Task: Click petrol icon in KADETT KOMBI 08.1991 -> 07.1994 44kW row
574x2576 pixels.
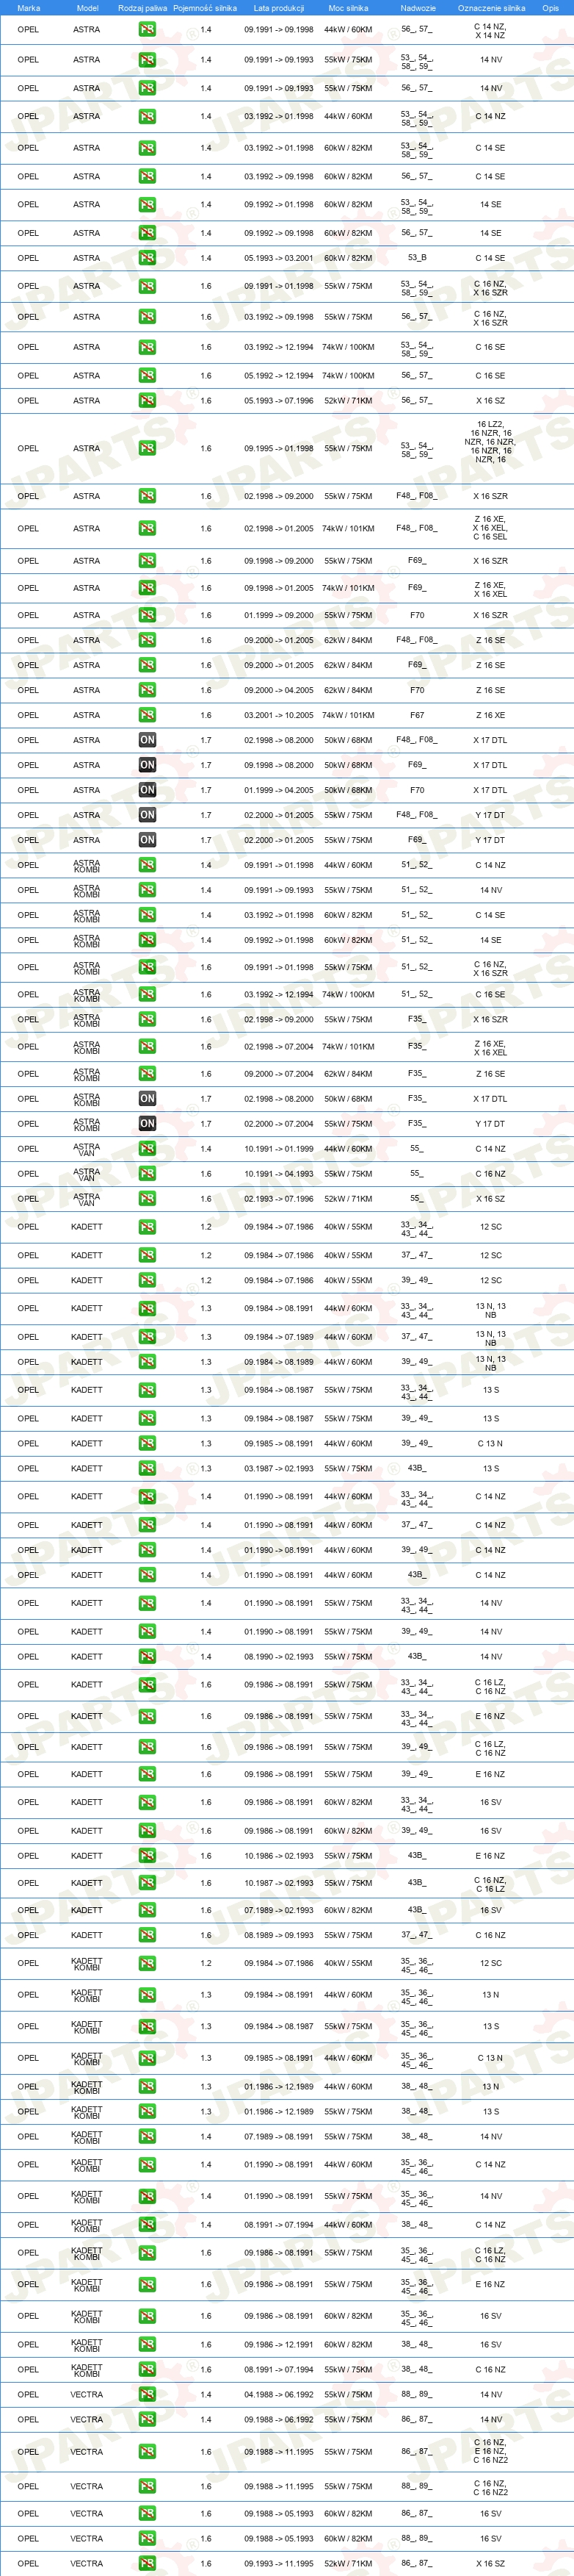Action: tap(147, 2225)
